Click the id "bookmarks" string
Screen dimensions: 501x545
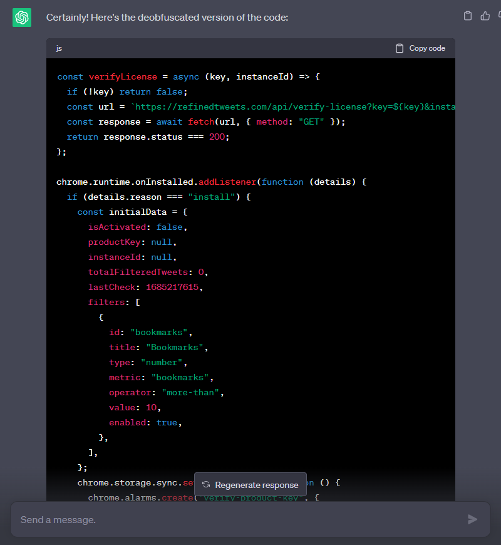click(x=159, y=332)
